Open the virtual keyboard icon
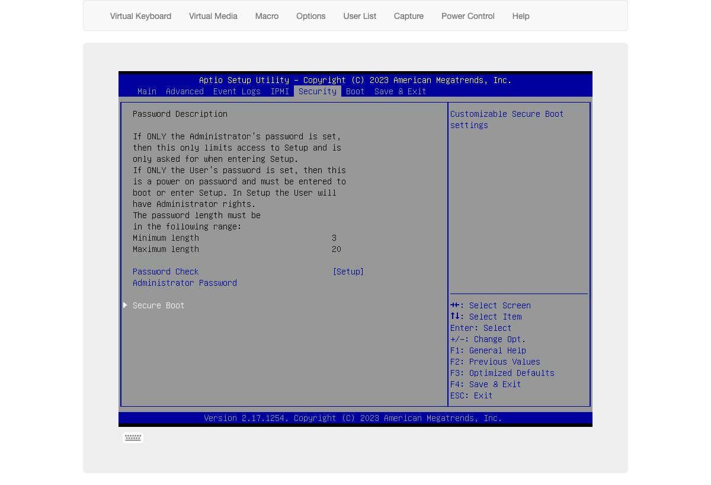Screen dimensions: 711x485 pos(133,438)
